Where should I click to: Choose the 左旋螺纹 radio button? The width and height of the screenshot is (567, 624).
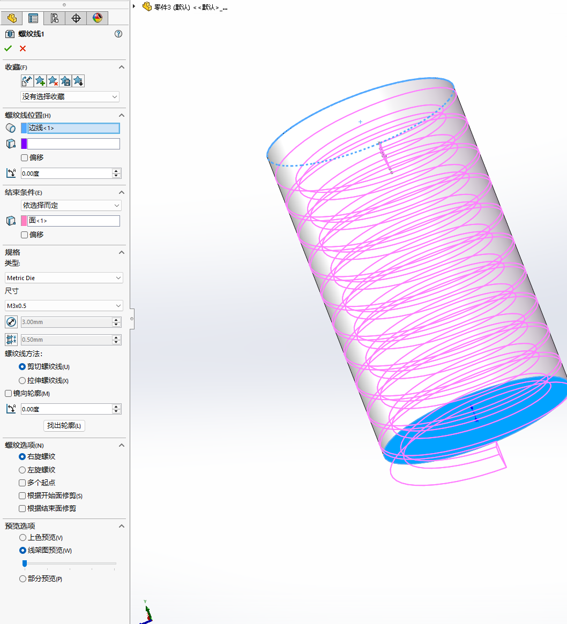pyautogui.click(x=23, y=470)
